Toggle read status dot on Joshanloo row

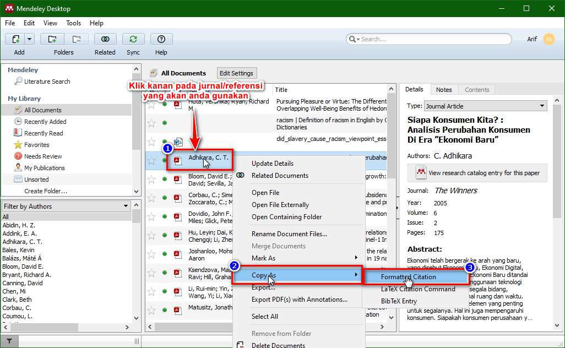pyautogui.click(x=165, y=254)
